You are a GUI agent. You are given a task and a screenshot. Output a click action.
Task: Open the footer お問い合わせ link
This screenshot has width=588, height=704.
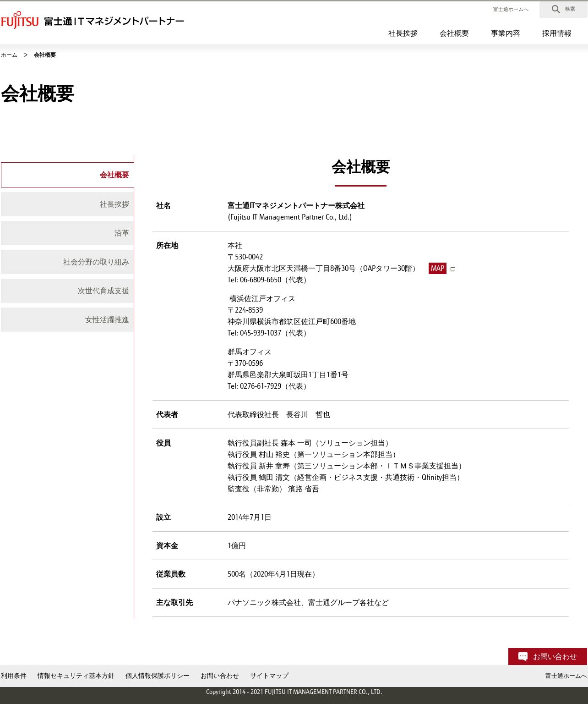220,676
